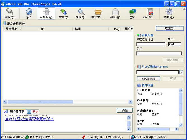187x140 pixels.
Task: Click the server name (名字) input field
Action: pyautogui.click(x=159, y=53)
